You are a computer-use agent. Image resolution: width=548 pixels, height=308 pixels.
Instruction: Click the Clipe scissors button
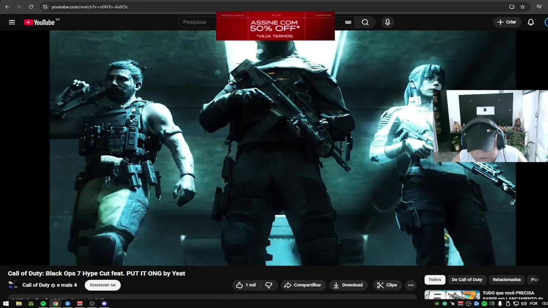tap(387, 285)
